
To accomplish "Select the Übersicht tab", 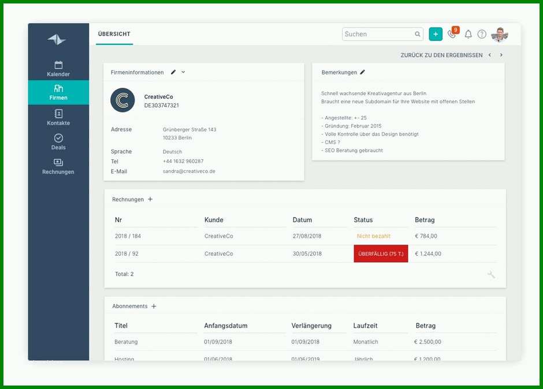I will [x=114, y=34].
